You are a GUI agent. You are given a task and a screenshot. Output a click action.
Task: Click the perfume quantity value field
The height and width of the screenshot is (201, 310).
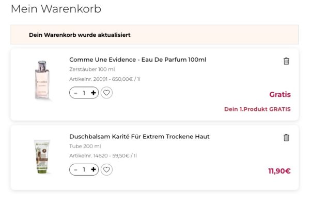(x=84, y=93)
